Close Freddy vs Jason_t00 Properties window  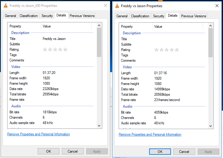pos(106,6)
